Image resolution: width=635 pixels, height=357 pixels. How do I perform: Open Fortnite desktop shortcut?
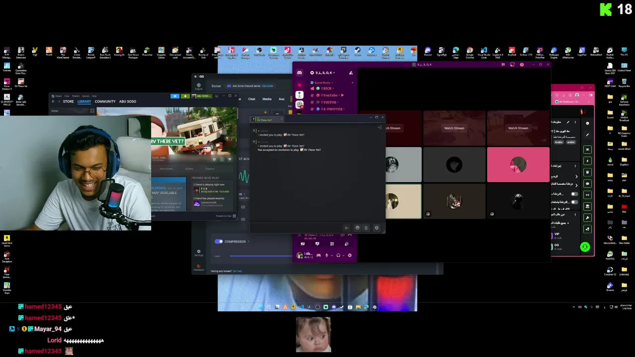(7, 67)
